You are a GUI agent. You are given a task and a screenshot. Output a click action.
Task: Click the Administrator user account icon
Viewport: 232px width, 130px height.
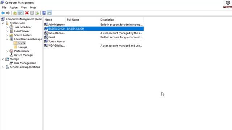[46, 25]
